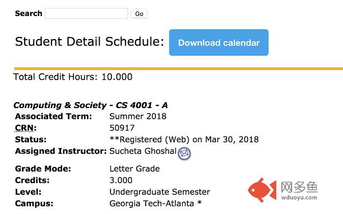
Task: Click inside the Search text field
Action: (x=86, y=13)
